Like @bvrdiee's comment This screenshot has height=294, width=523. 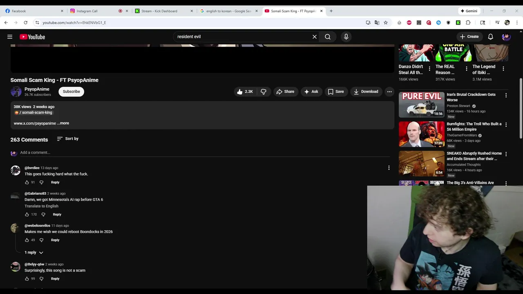coord(27,183)
